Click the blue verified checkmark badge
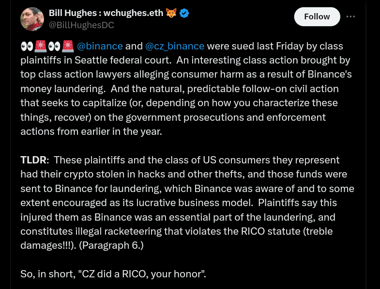The width and height of the screenshot is (380, 289). point(184,13)
